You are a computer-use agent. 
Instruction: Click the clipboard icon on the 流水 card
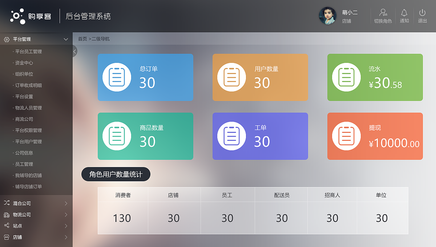coord(346,77)
